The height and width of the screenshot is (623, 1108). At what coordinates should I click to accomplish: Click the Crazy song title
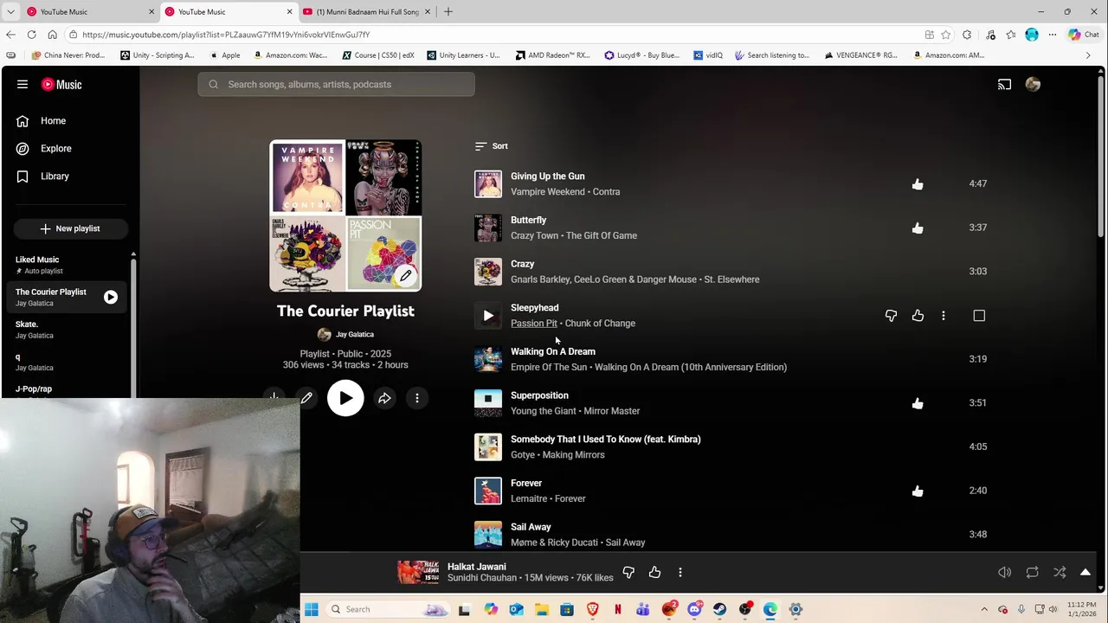(x=523, y=264)
